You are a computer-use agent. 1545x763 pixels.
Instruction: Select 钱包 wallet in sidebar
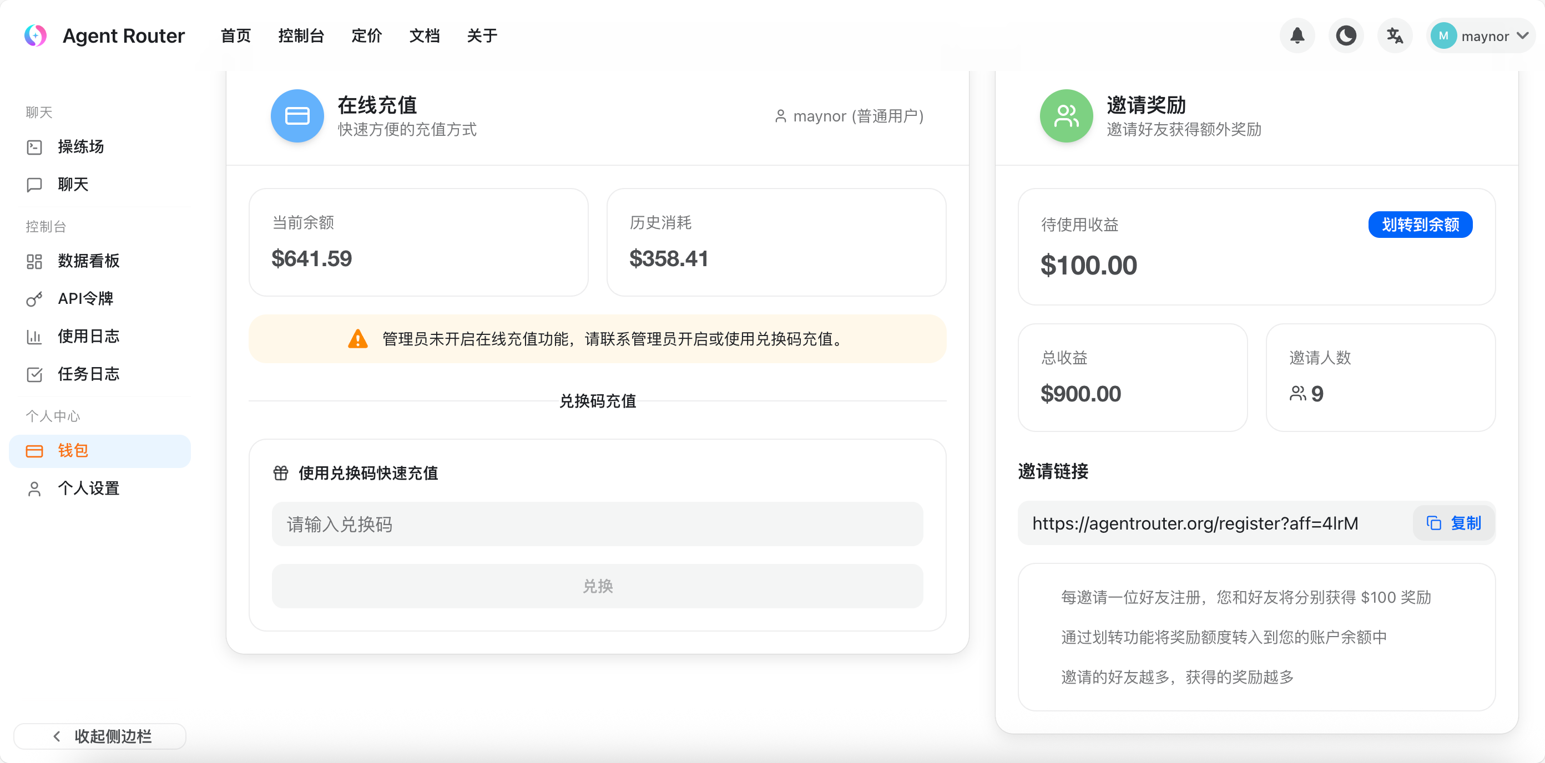point(73,451)
